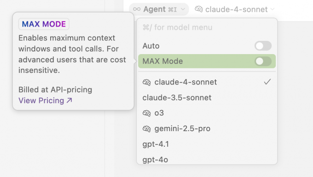The image size is (313, 177).
Task: Pick the gpt-4o model entry
Action: pyautogui.click(x=155, y=160)
